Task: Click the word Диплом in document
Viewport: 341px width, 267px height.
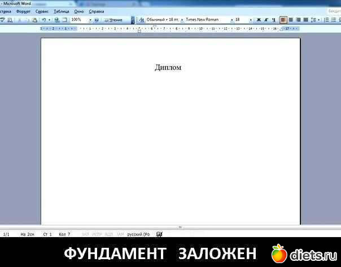Action: click(168, 68)
